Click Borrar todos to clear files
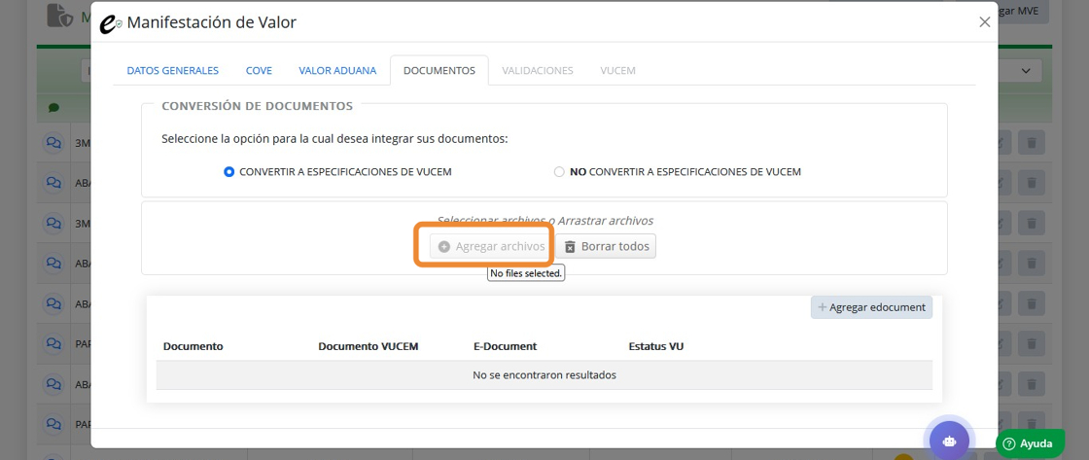Viewport: 1089px width, 460px height. tap(607, 247)
